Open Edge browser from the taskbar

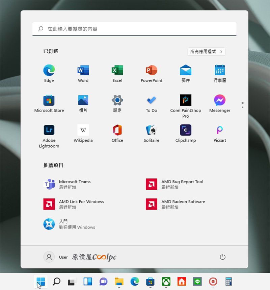[x=135, y=282]
